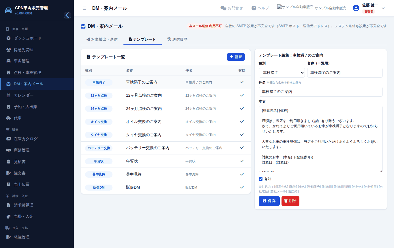Image resolution: width=394 pixels, height=248 pixels.
Task: Click the 代車 car icon
Action: [8, 118]
